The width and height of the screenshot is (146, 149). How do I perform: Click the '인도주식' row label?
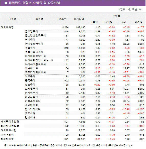coord(30,85)
